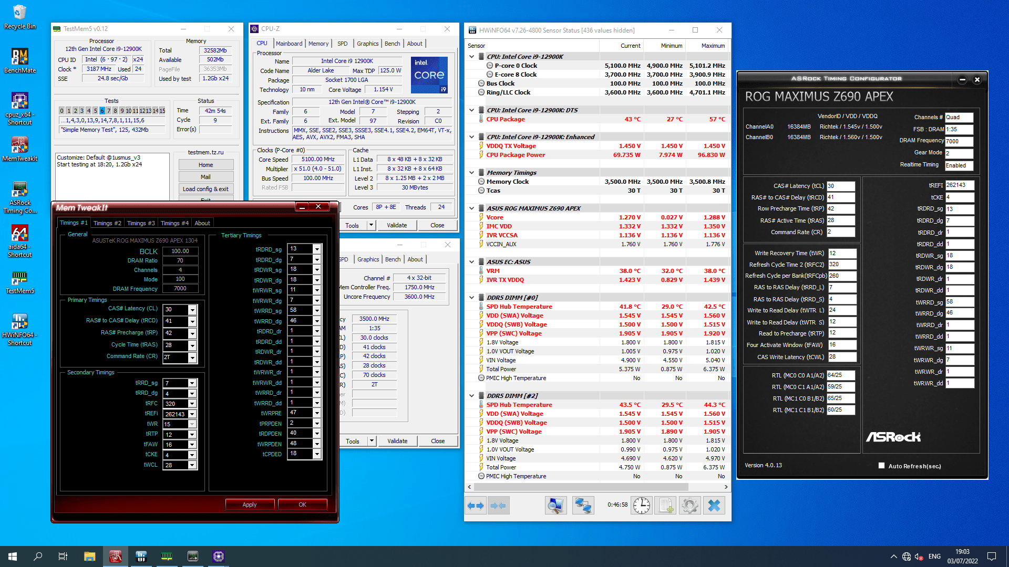
Task: Enable Auto Refresh checkbox in ASRock configurator
Action: (x=881, y=466)
